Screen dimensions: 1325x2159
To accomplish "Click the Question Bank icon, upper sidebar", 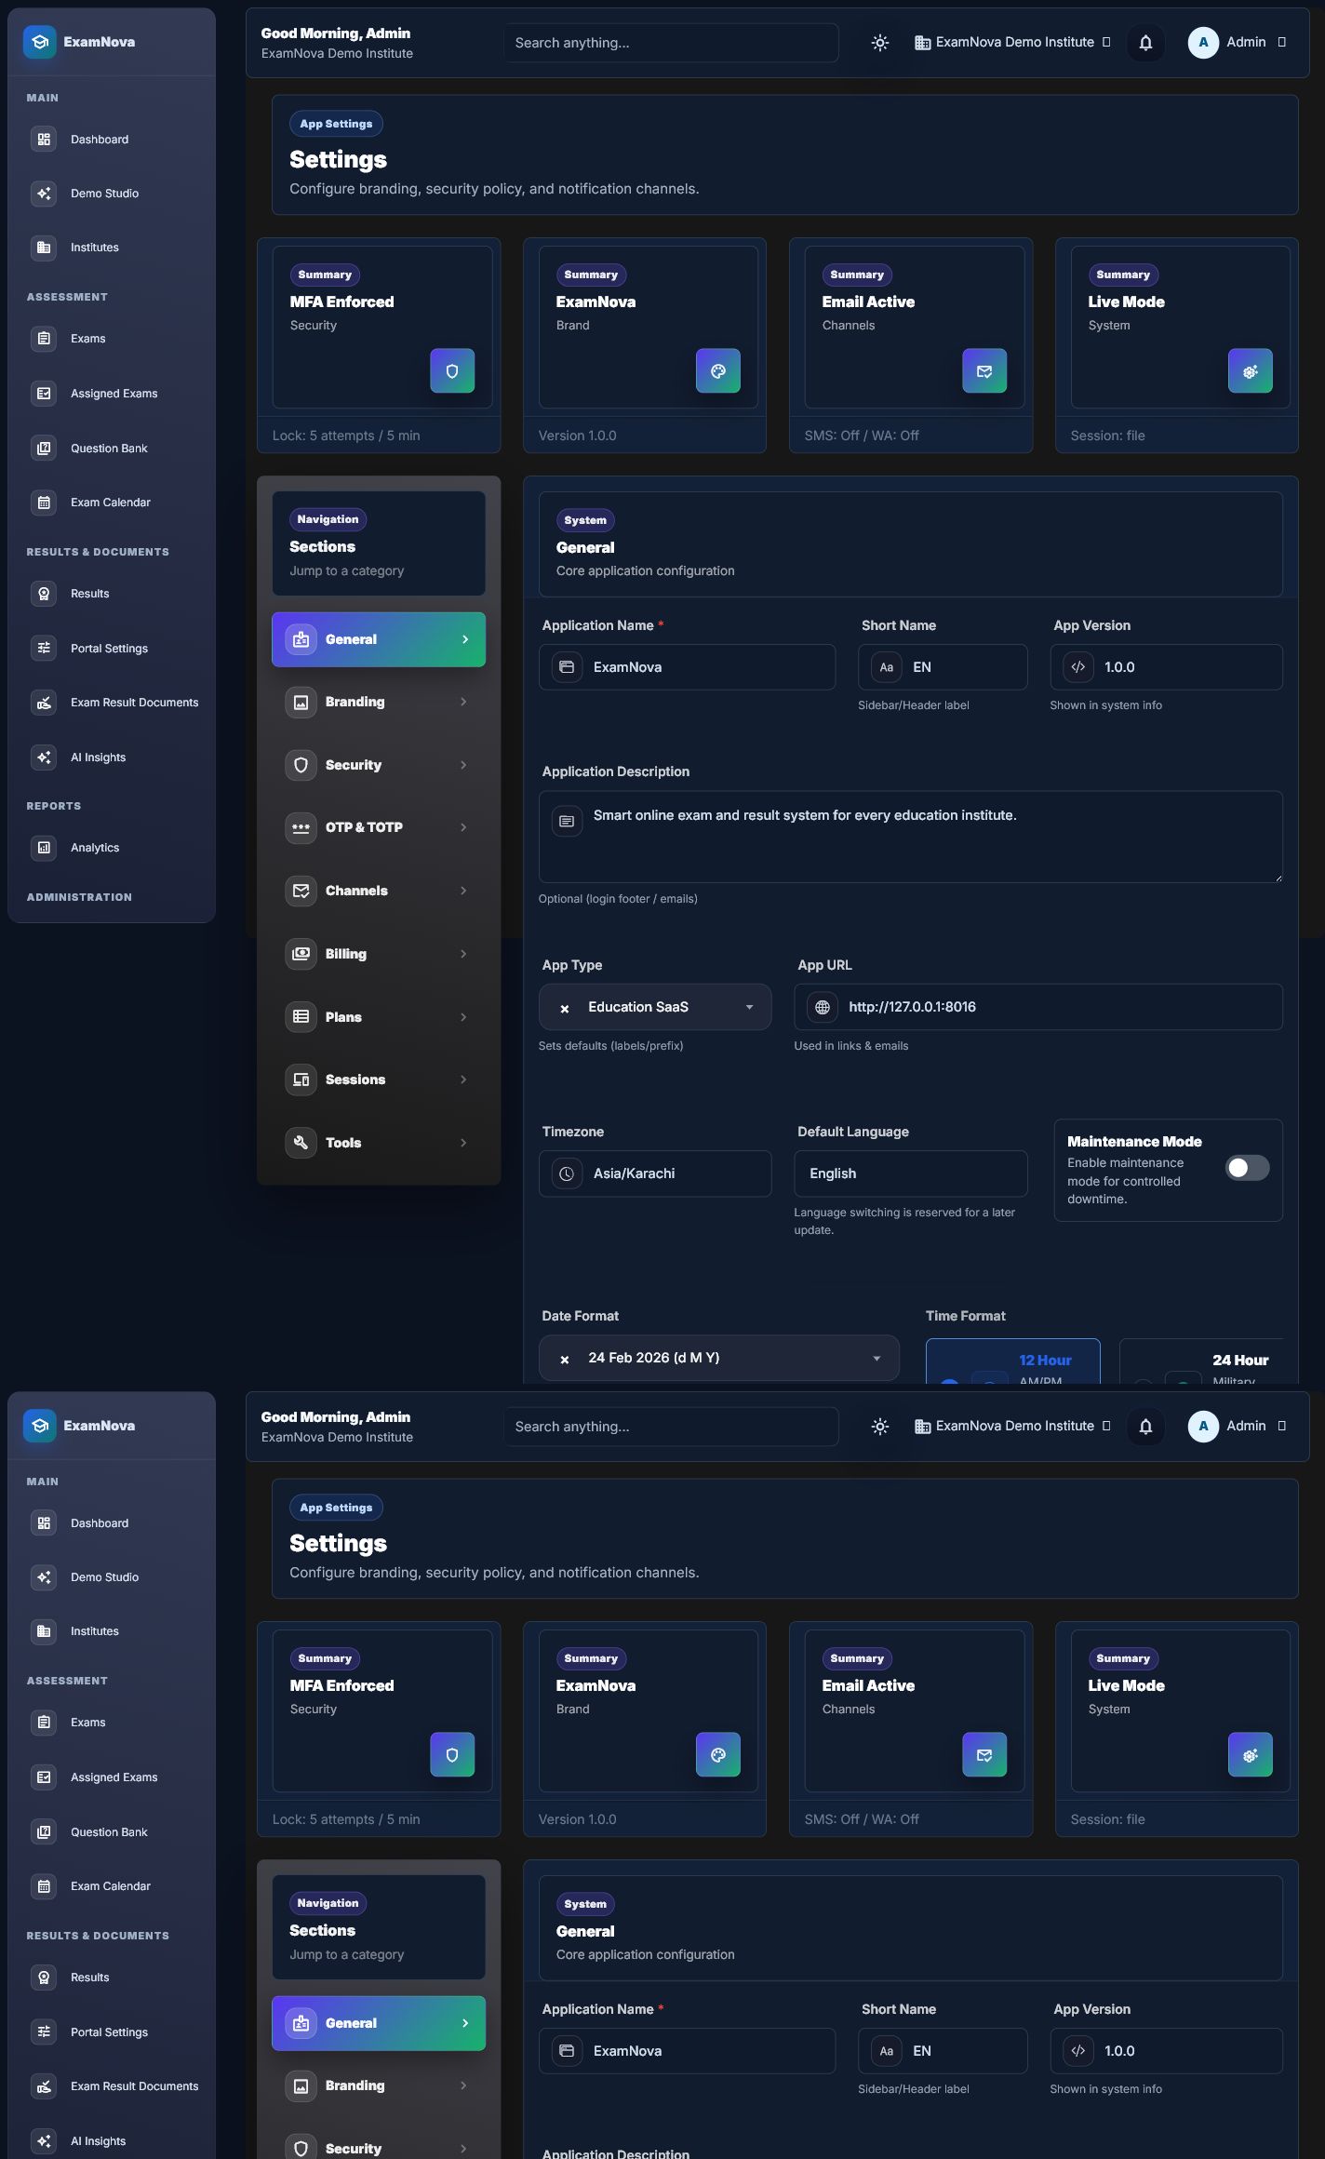I will click(x=44, y=449).
